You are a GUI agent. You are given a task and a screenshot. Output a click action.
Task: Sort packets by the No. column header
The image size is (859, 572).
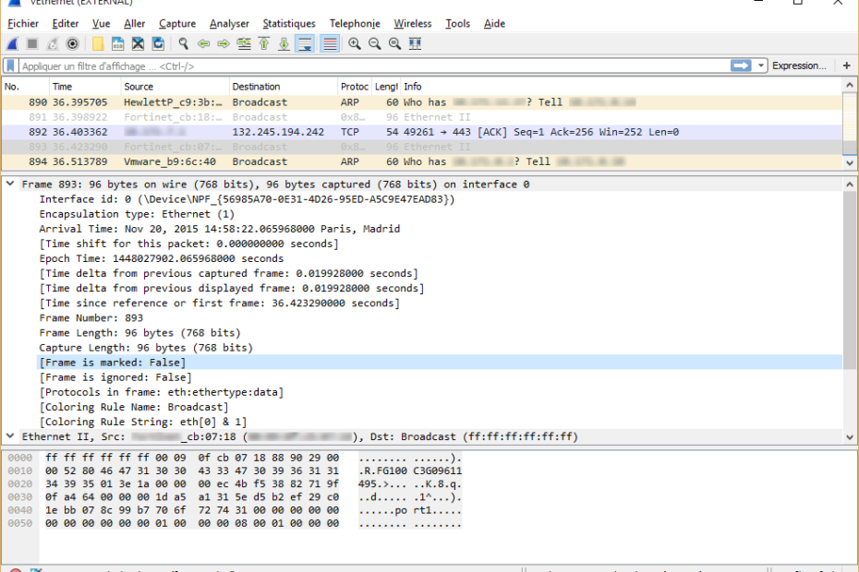[25, 87]
